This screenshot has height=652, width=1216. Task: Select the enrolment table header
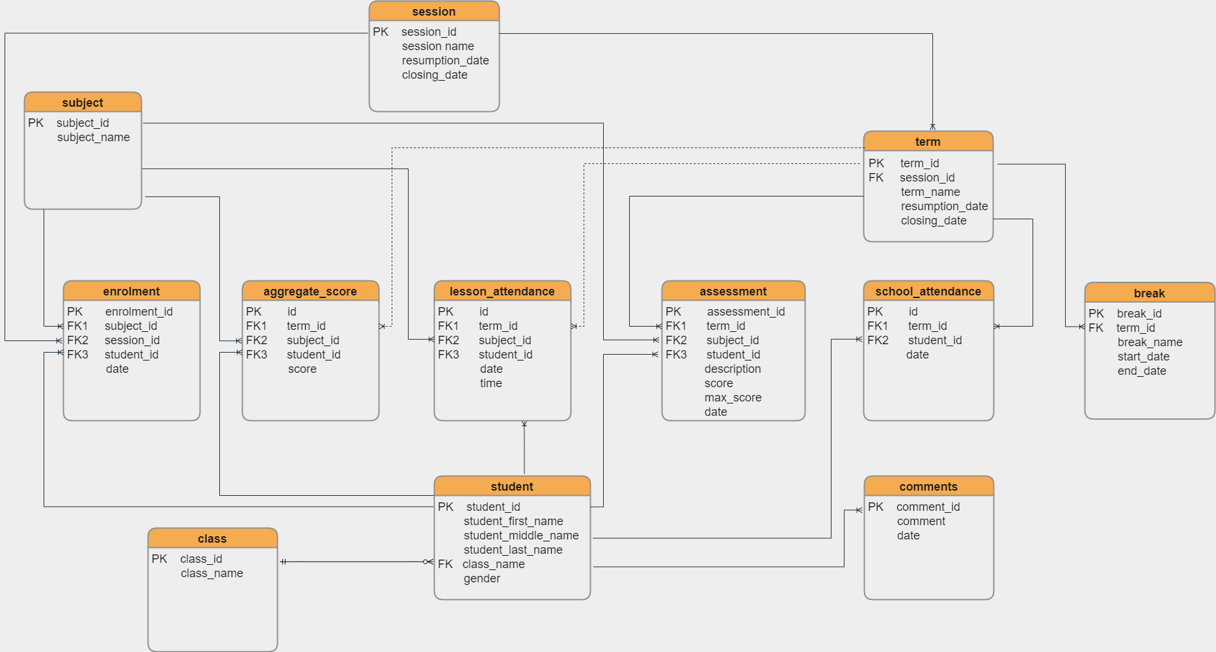pyautogui.click(x=131, y=292)
